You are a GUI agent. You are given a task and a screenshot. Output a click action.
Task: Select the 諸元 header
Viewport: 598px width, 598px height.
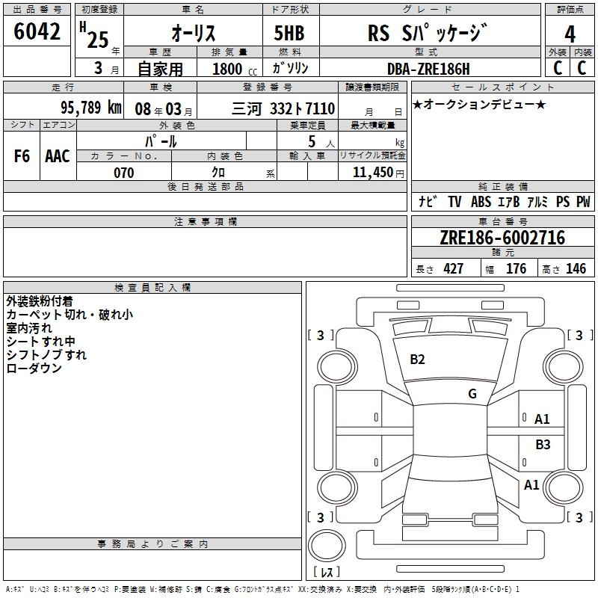tap(502, 252)
